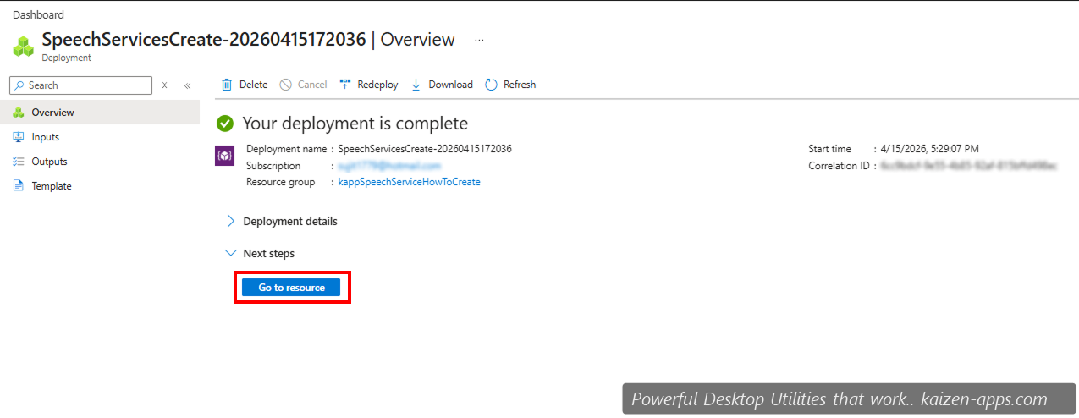1079x418 pixels.
Task: Click the Download arrow icon
Action: tap(416, 85)
